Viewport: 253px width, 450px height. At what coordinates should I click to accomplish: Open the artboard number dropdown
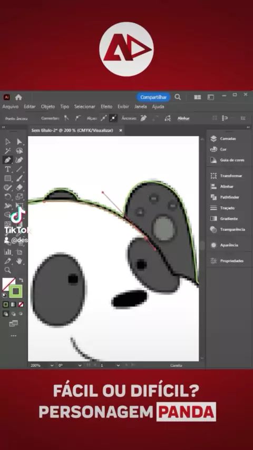(110, 365)
